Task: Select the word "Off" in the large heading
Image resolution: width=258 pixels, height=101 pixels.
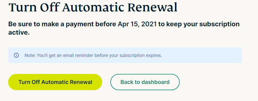Action: click(x=49, y=7)
